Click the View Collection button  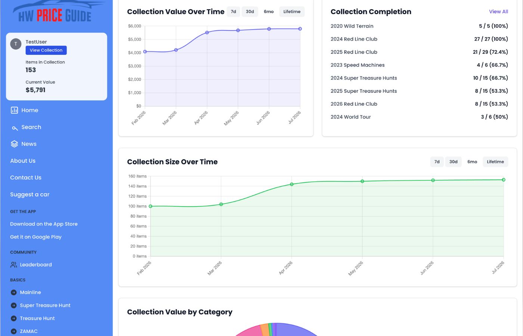(46, 50)
